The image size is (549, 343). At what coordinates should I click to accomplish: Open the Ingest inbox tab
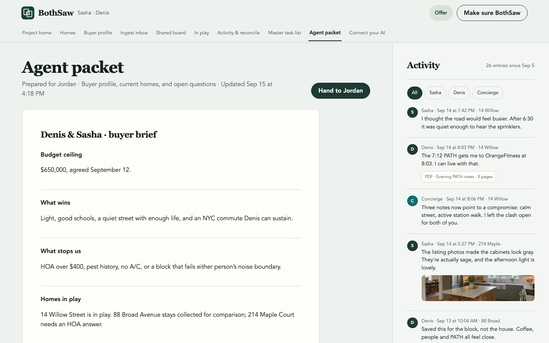pos(134,33)
